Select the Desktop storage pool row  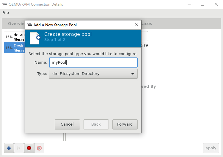(x=15, y=48)
